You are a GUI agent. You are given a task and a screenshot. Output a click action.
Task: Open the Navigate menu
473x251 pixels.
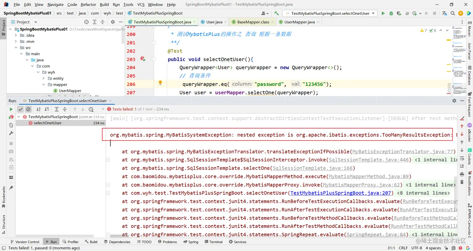point(55,4)
